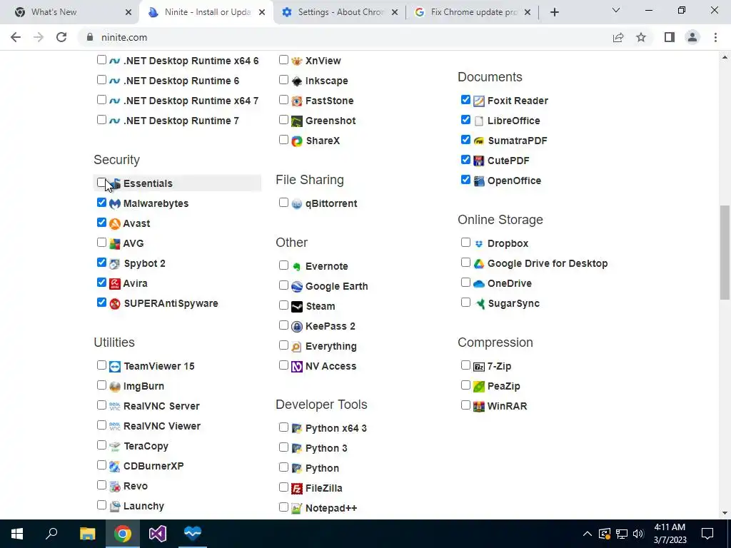The width and height of the screenshot is (731, 548).
Task: Click the Steam icon
Action: (297, 306)
